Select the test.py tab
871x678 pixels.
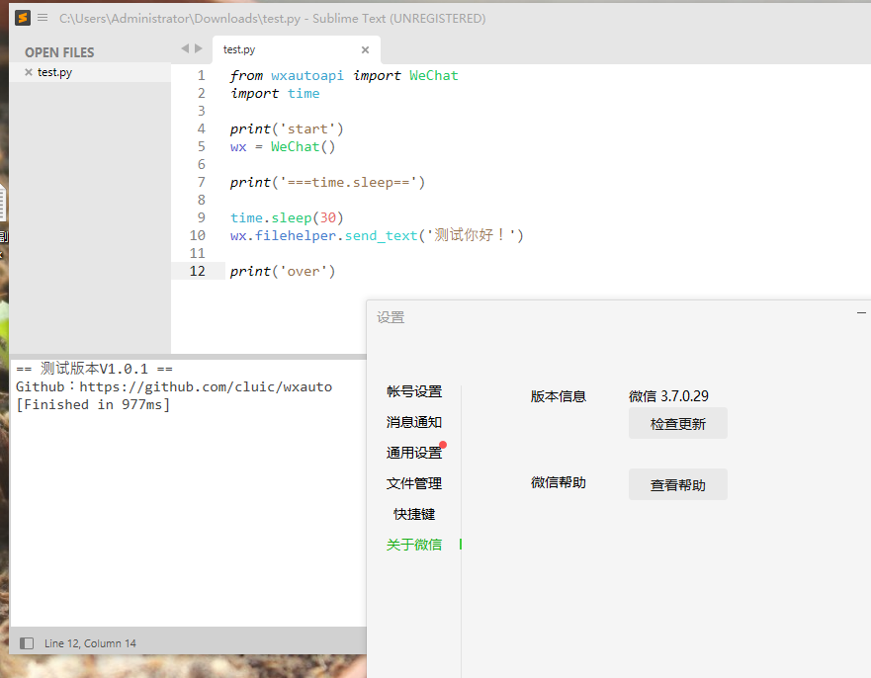pyautogui.click(x=240, y=49)
